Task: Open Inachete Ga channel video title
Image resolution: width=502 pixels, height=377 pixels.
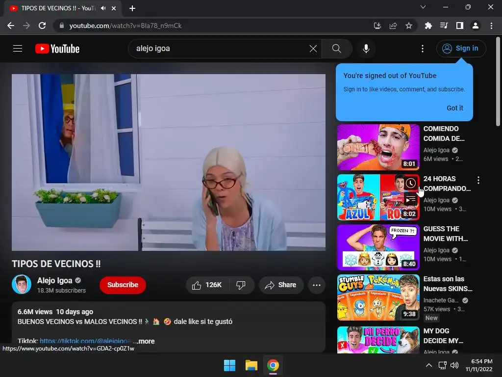Action: pyautogui.click(x=448, y=284)
